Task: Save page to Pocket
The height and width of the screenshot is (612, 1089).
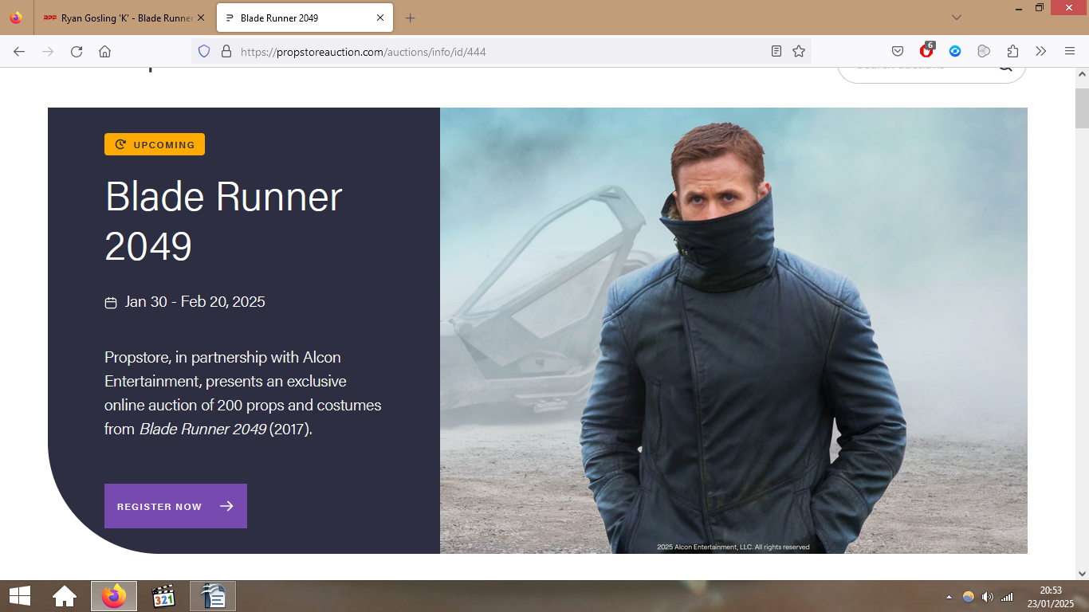Action: [898, 51]
